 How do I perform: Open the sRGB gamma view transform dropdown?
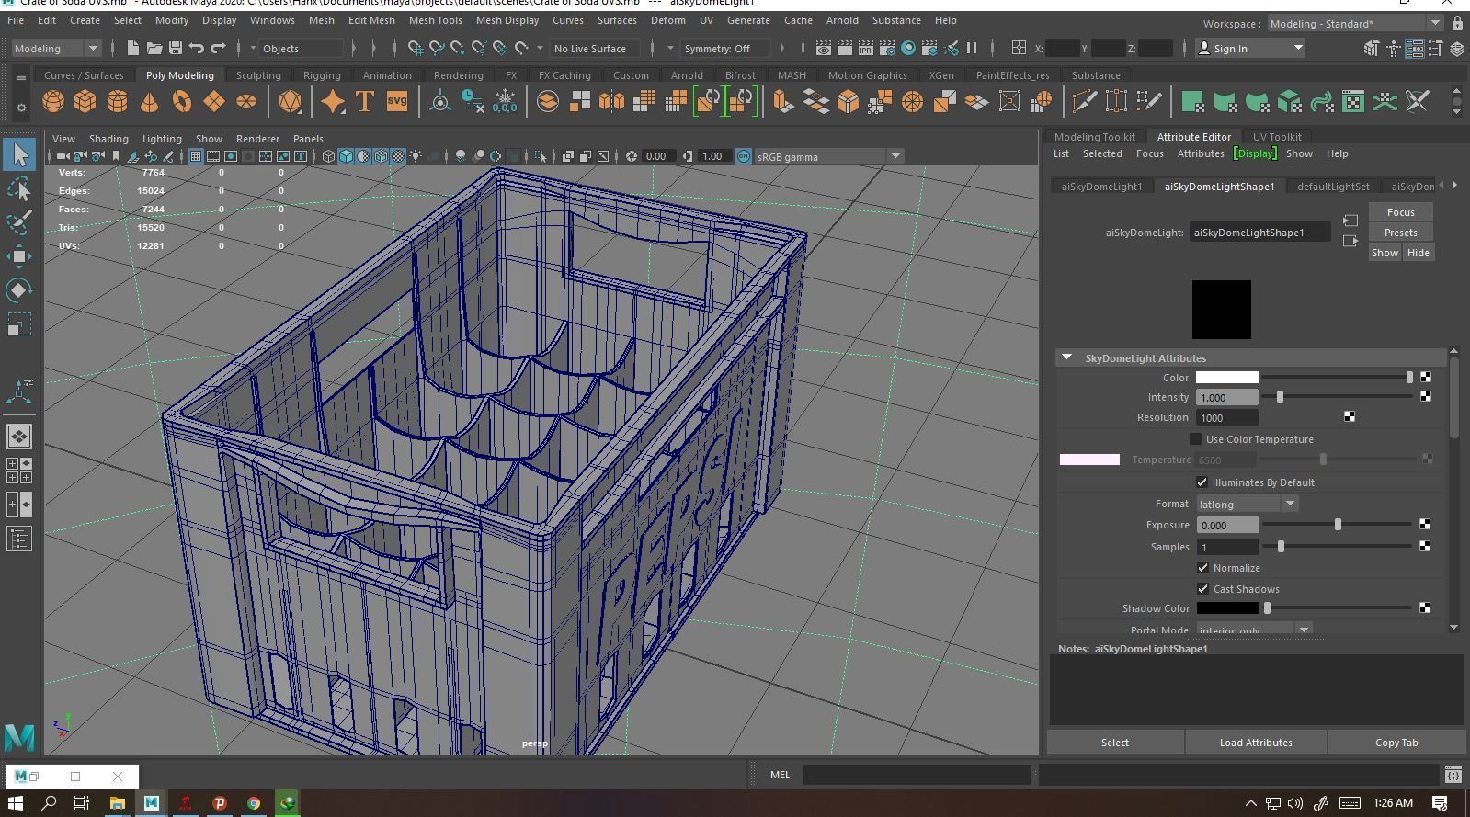[x=828, y=156]
